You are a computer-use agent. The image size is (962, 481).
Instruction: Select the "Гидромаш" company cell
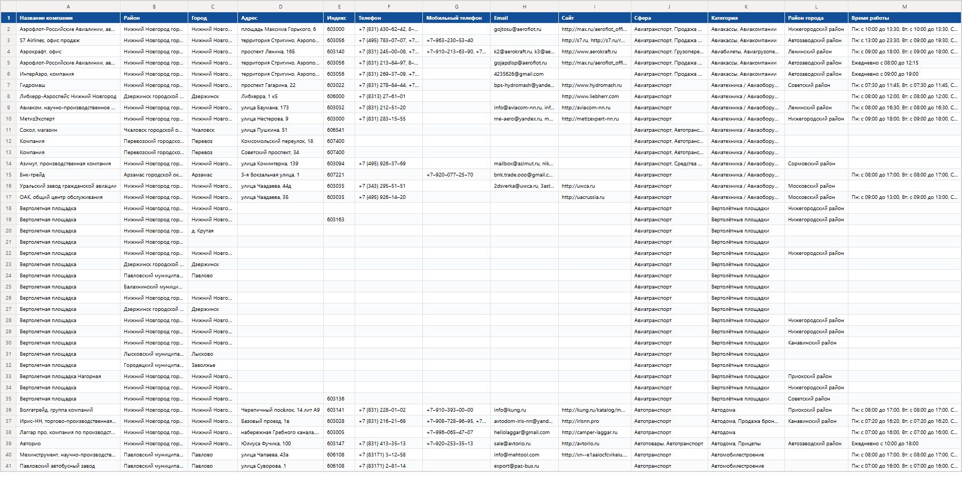68,85
